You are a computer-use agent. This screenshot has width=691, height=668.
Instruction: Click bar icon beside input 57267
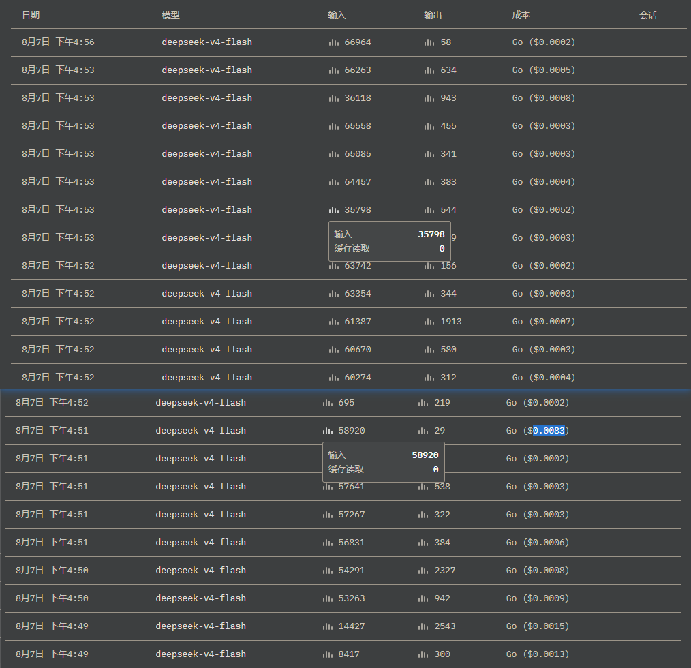pos(327,515)
